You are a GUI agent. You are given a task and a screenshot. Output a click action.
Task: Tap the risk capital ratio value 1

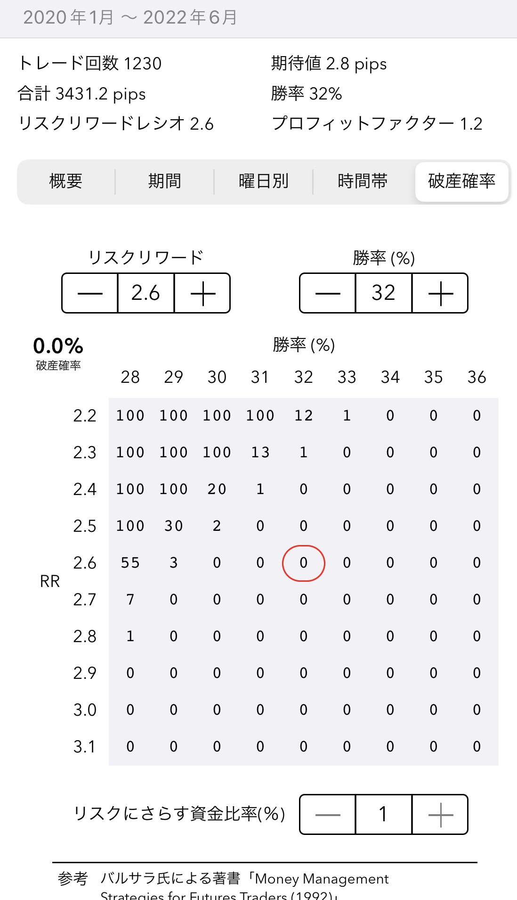(383, 815)
